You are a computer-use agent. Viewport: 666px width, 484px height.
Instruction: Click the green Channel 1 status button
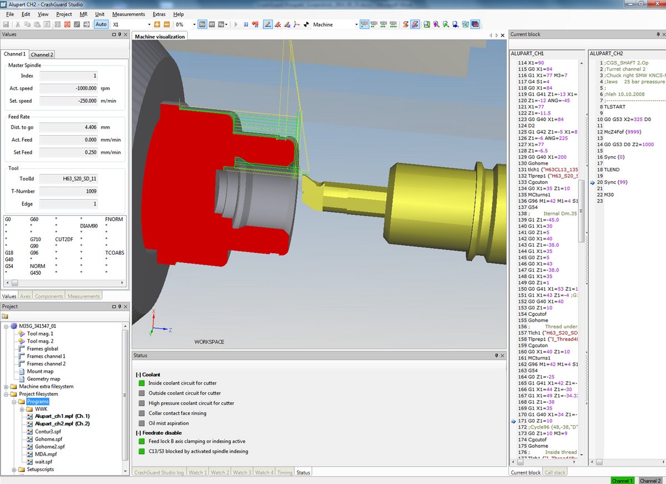[x=623, y=480]
